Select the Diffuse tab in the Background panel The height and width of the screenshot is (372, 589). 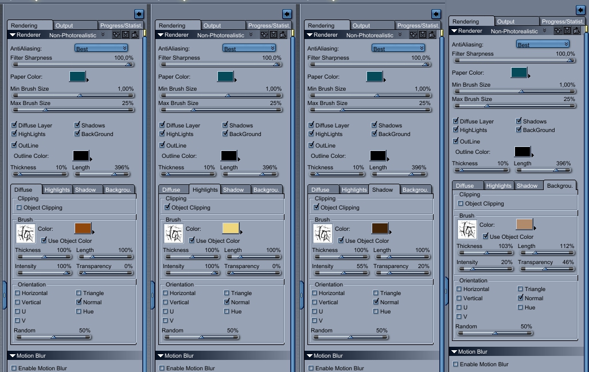point(467,185)
